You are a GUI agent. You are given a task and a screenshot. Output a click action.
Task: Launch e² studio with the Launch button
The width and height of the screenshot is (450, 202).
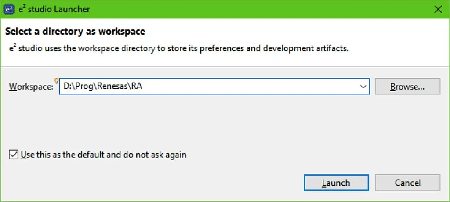(336, 183)
